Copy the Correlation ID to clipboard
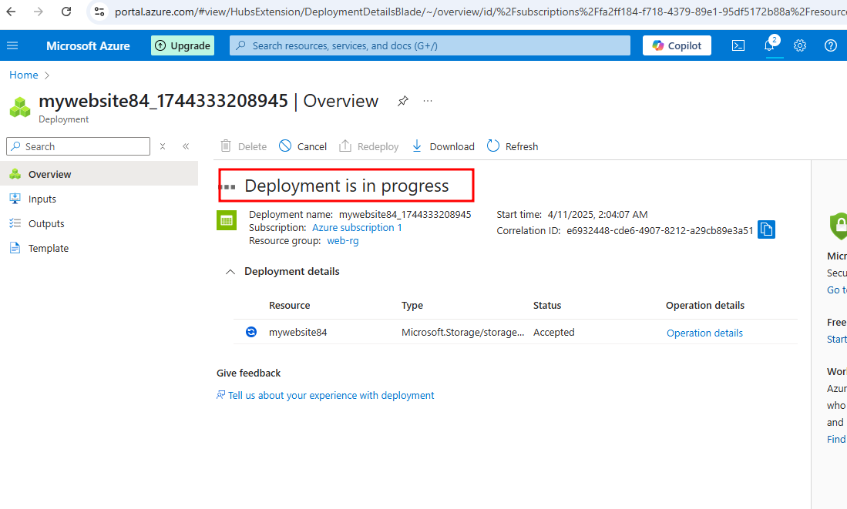The image size is (847, 509). pyautogui.click(x=767, y=229)
